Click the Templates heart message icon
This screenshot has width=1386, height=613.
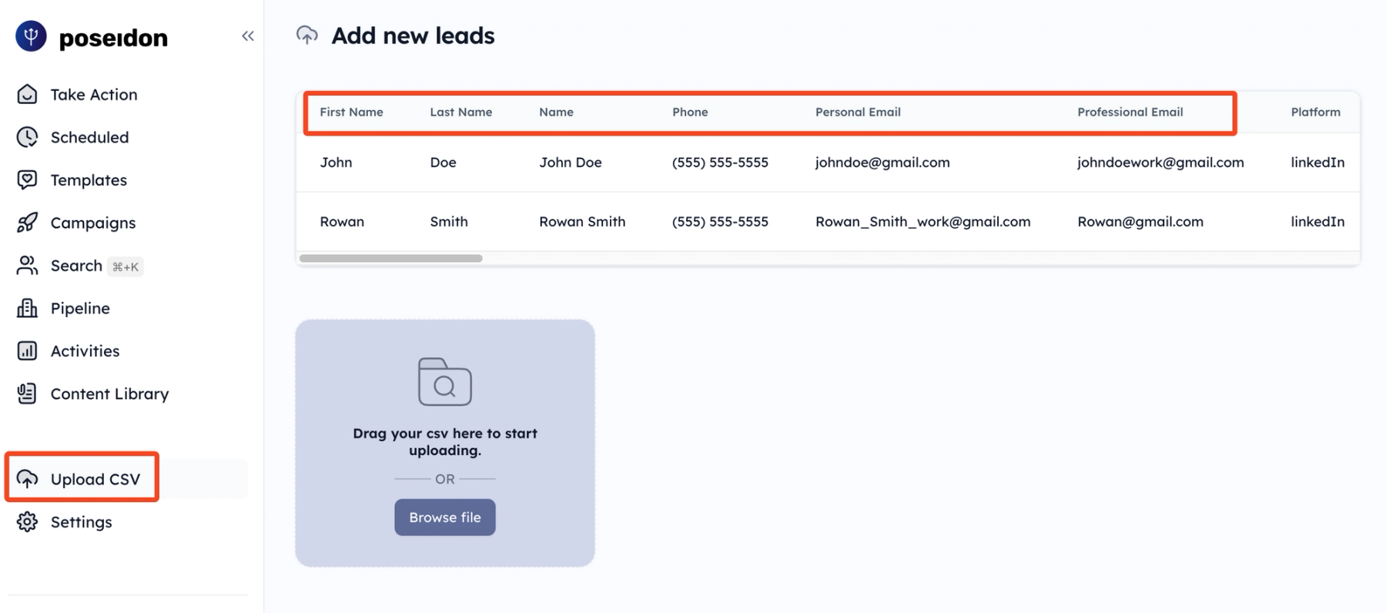[x=27, y=179]
